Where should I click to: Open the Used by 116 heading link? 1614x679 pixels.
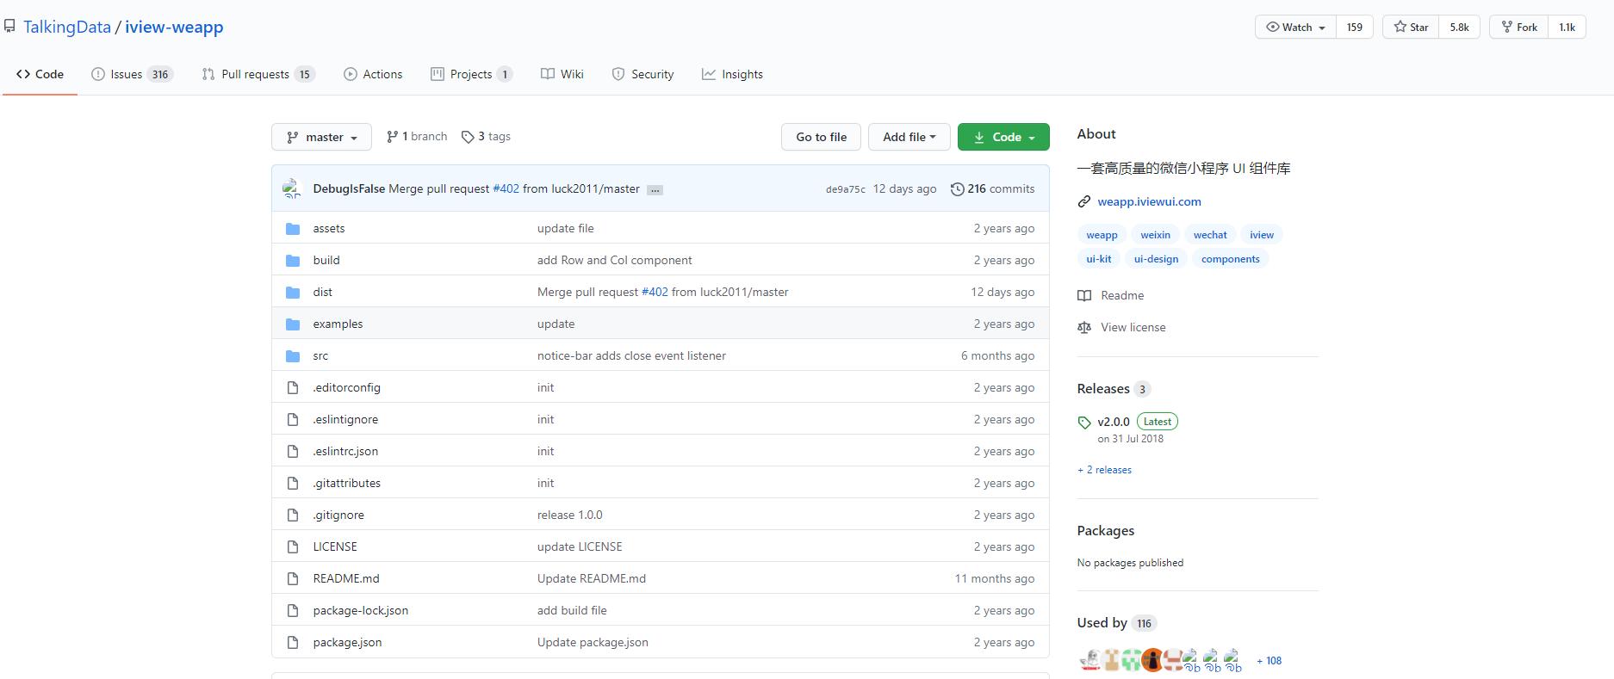tap(1115, 623)
